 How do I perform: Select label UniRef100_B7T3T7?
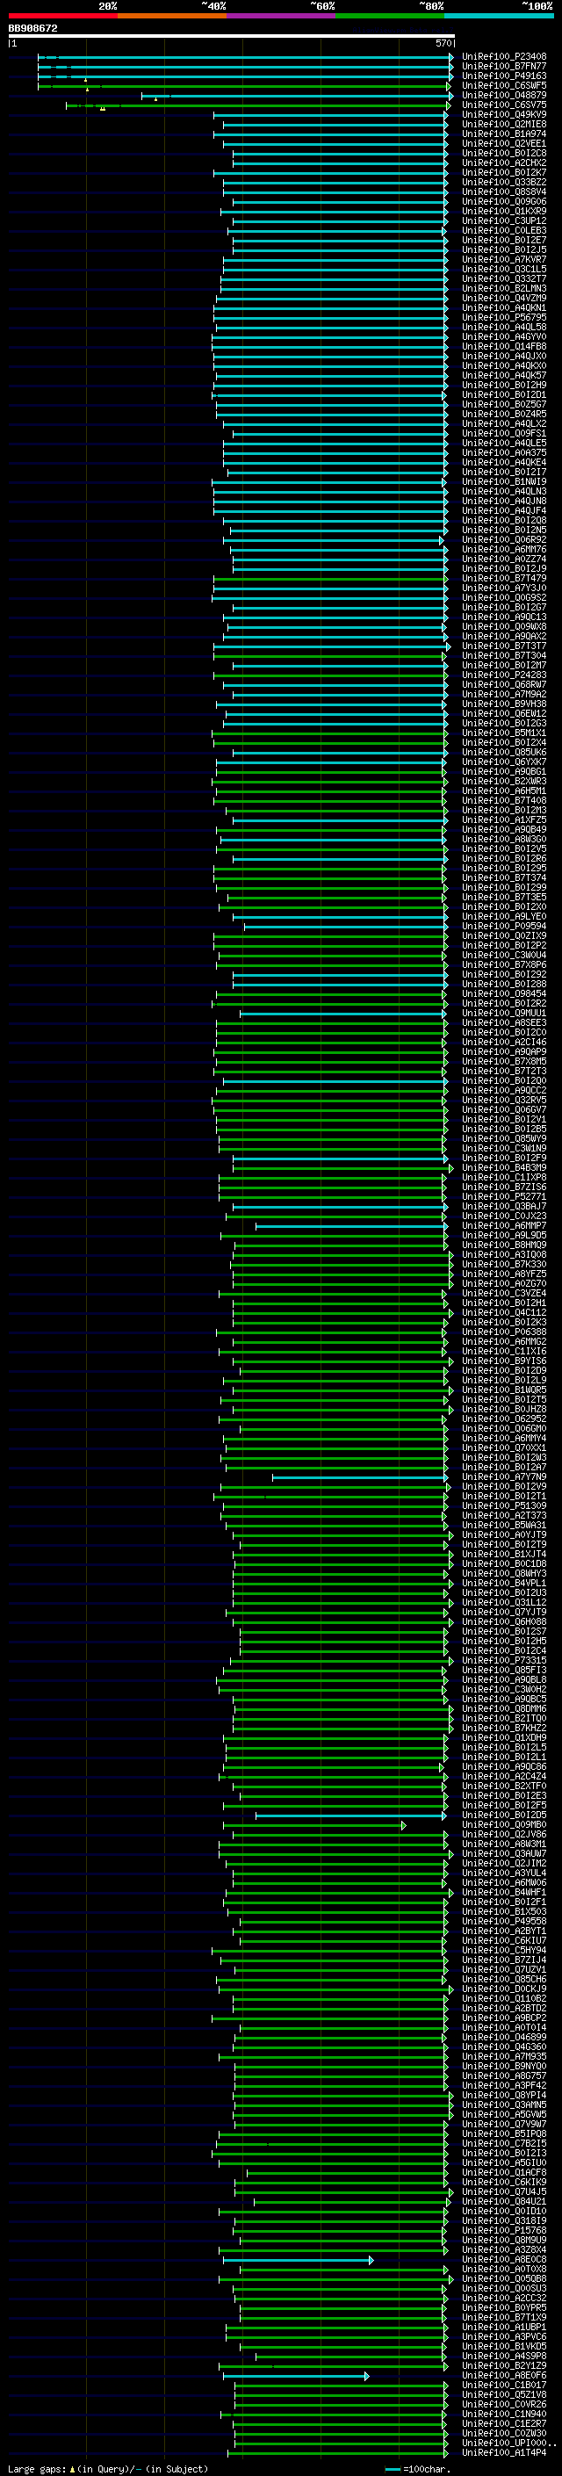pyautogui.click(x=504, y=646)
